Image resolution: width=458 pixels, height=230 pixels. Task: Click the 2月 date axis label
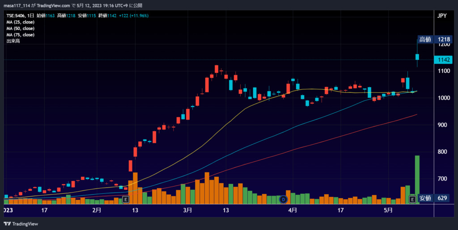[x=97, y=210]
